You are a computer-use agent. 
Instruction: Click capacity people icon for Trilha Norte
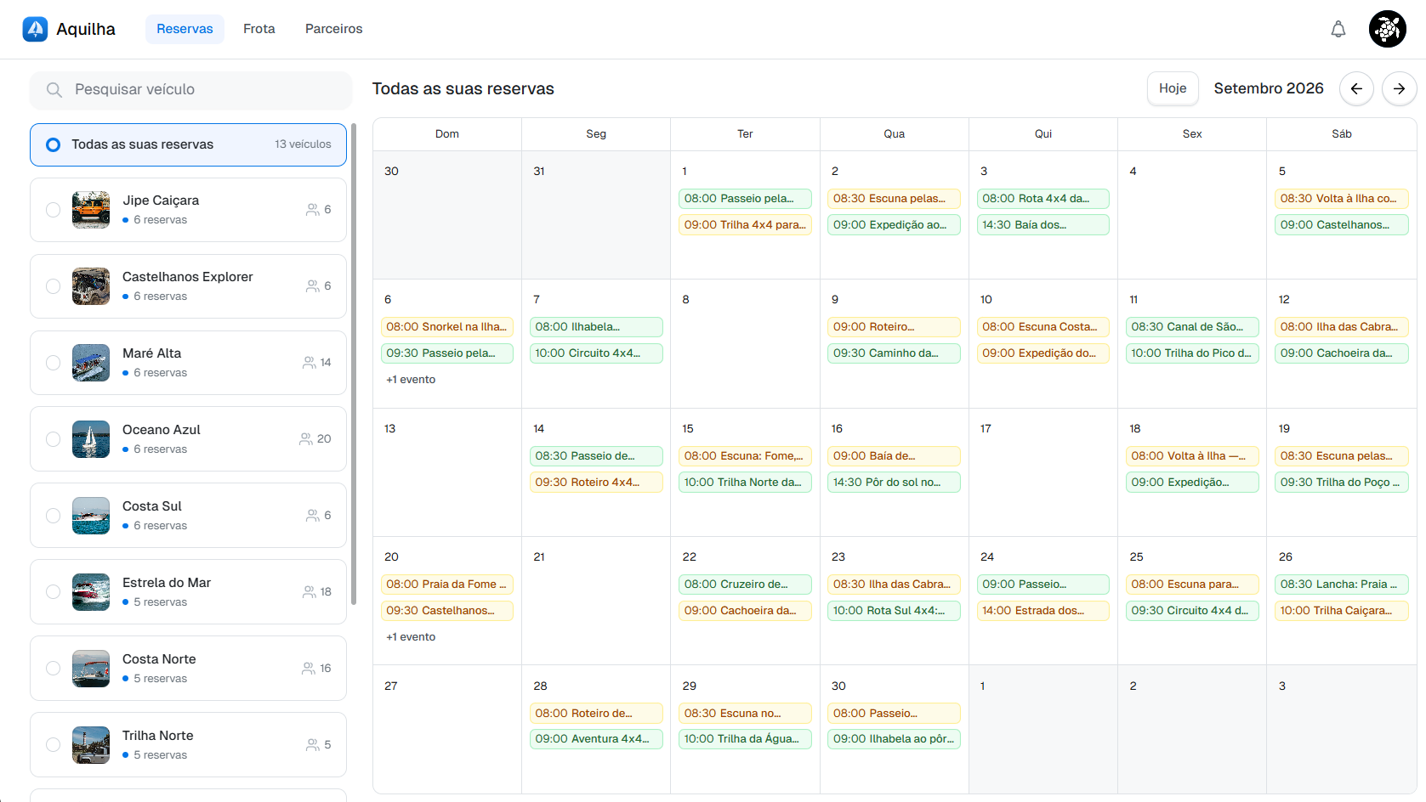313,745
